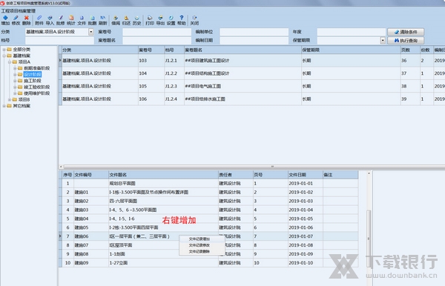Expand the 前期准备阶段 tree node
The width and height of the screenshot is (445, 286).
point(15,68)
